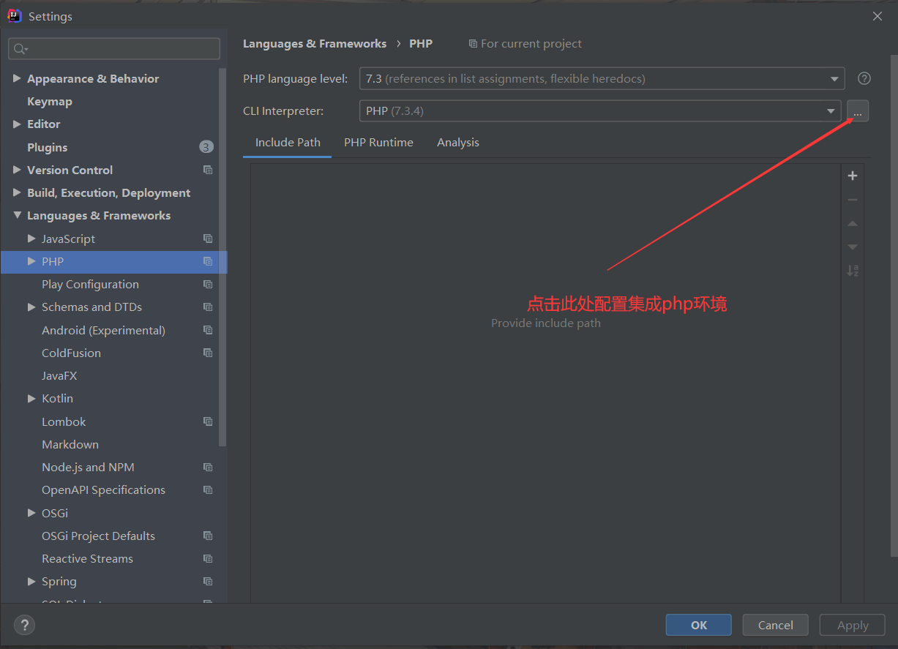Expand the Editor section arrow
This screenshot has height=649, width=898.
(17, 124)
